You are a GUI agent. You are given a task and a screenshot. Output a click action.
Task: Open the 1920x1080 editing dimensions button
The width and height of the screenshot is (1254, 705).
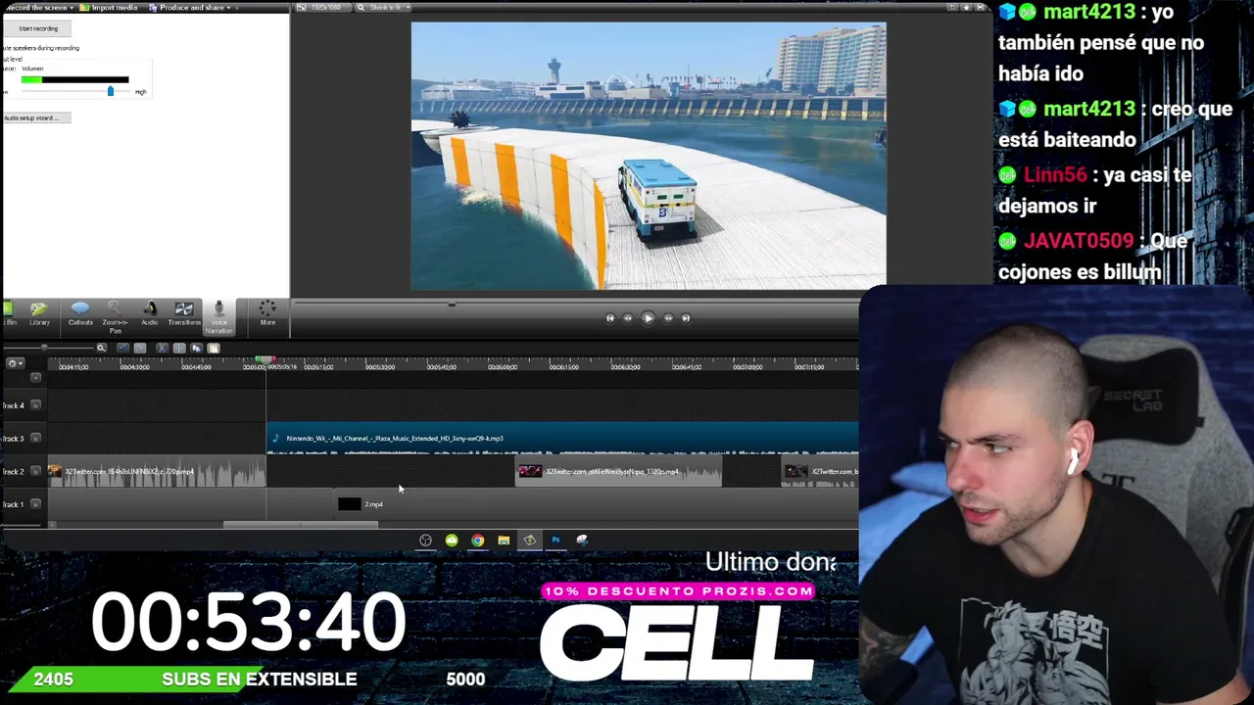tap(321, 8)
